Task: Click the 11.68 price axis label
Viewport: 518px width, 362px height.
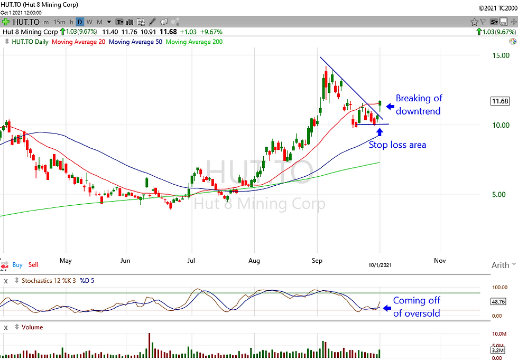Action: (500, 101)
